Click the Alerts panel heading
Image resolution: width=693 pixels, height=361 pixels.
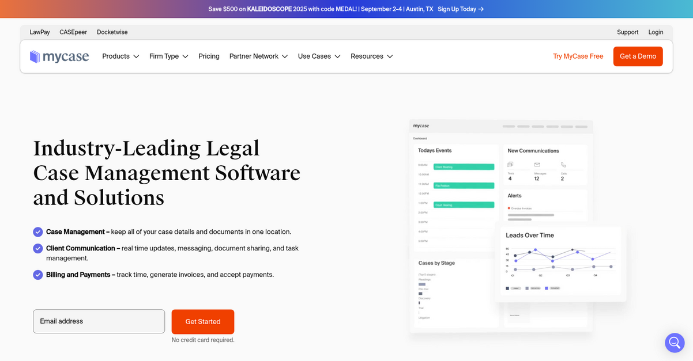point(515,196)
